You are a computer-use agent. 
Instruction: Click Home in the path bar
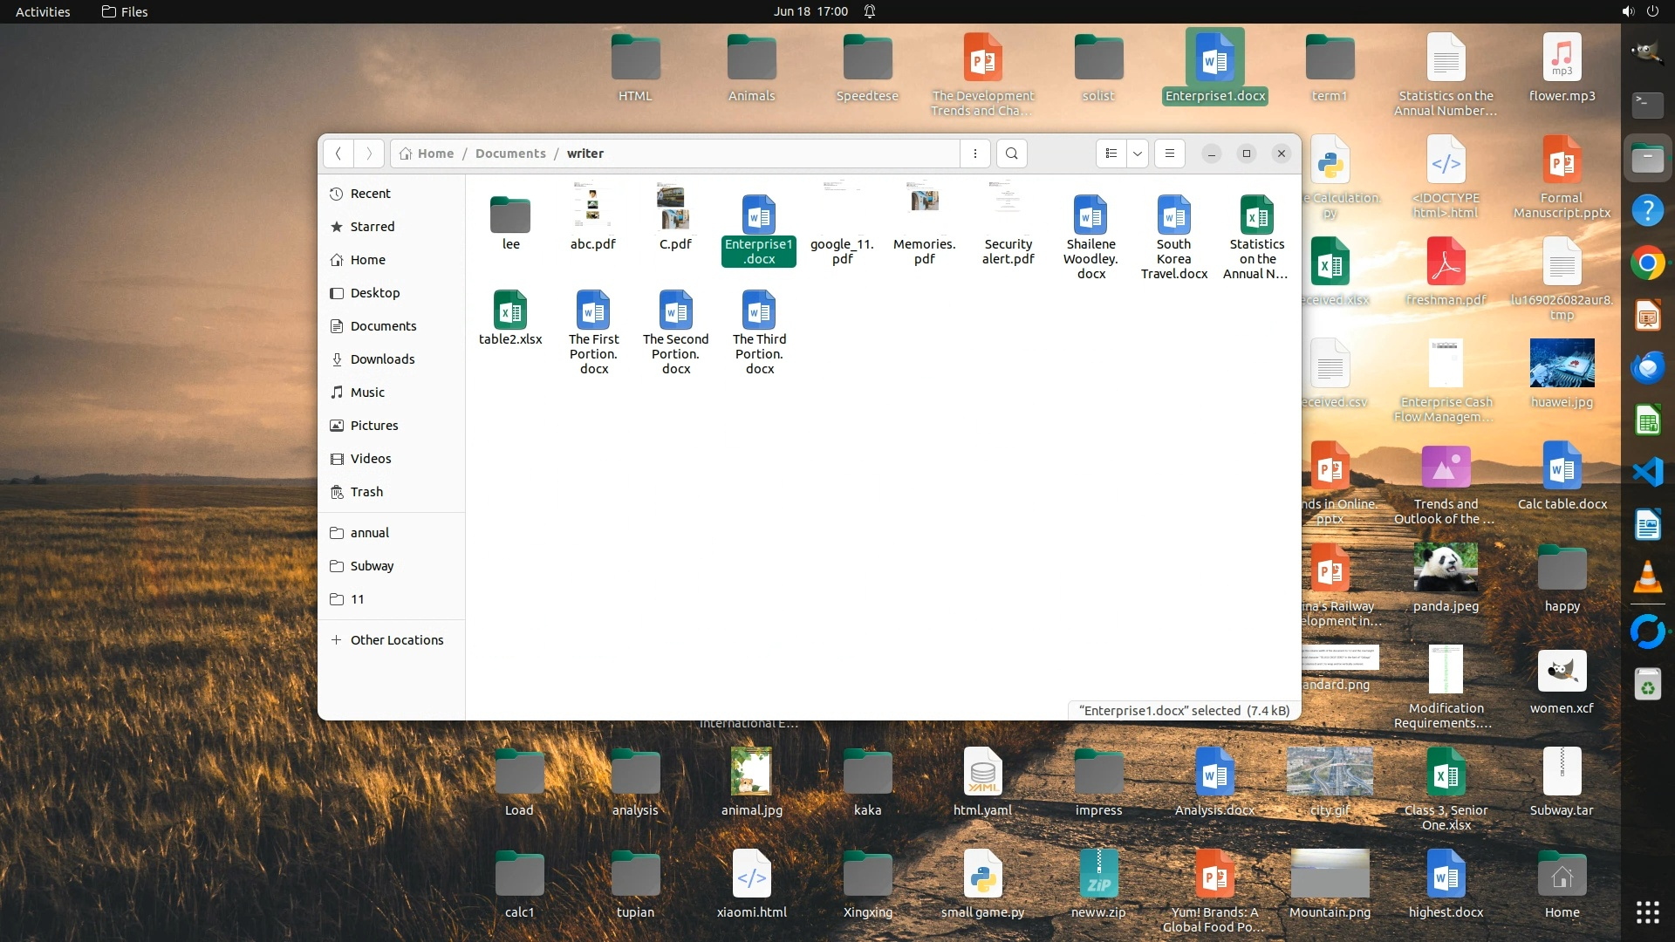click(x=435, y=154)
